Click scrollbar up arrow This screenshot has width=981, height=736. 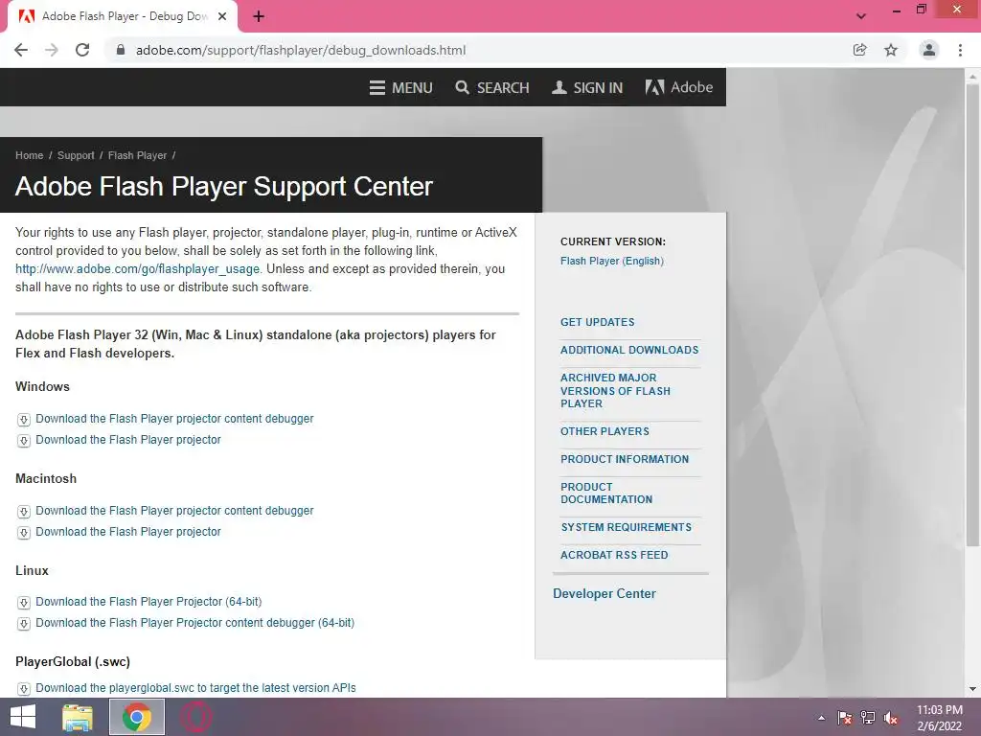[x=972, y=77]
